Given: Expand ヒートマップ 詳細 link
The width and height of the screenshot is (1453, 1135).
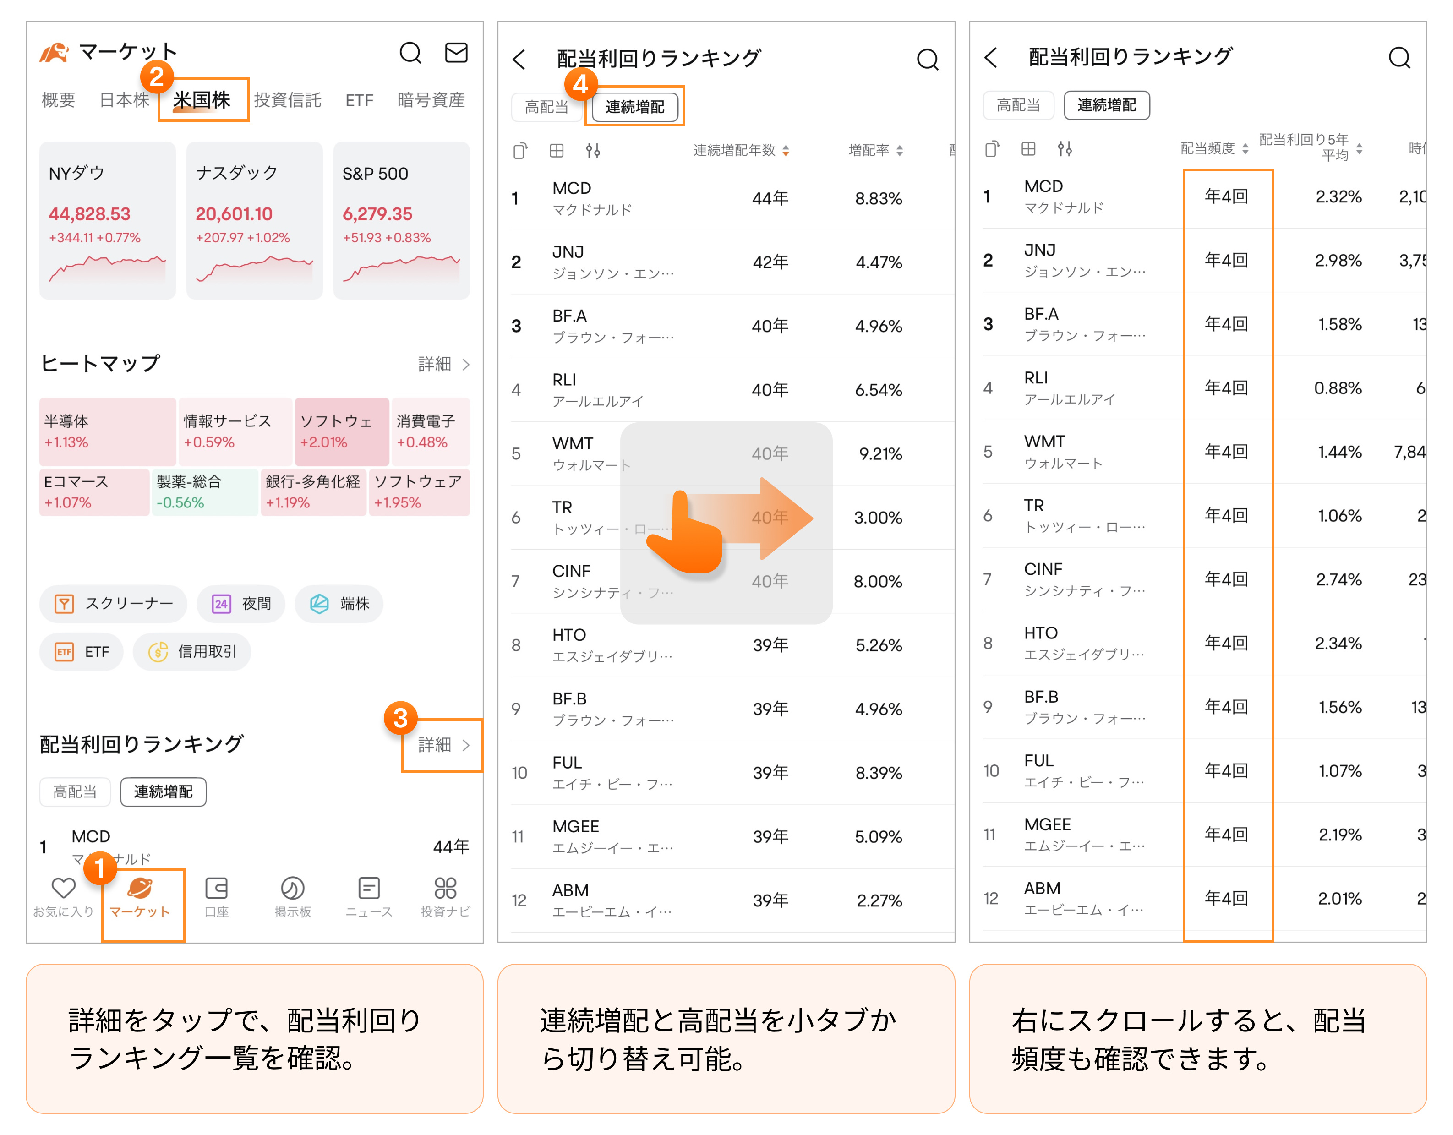Looking at the screenshot, I should click(444, 364).
